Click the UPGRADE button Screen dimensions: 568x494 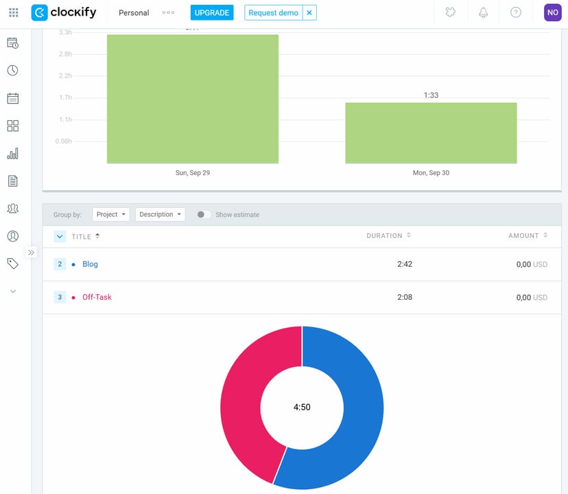(212, 12)
